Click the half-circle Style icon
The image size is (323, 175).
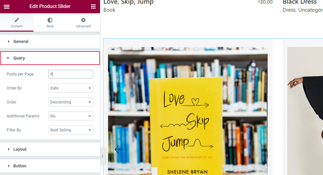click(50, 20)
